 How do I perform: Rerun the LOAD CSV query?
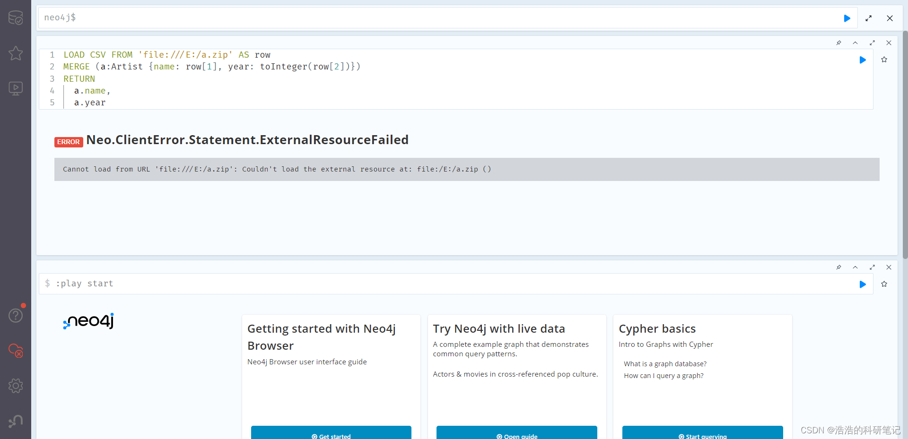[863, 60]
